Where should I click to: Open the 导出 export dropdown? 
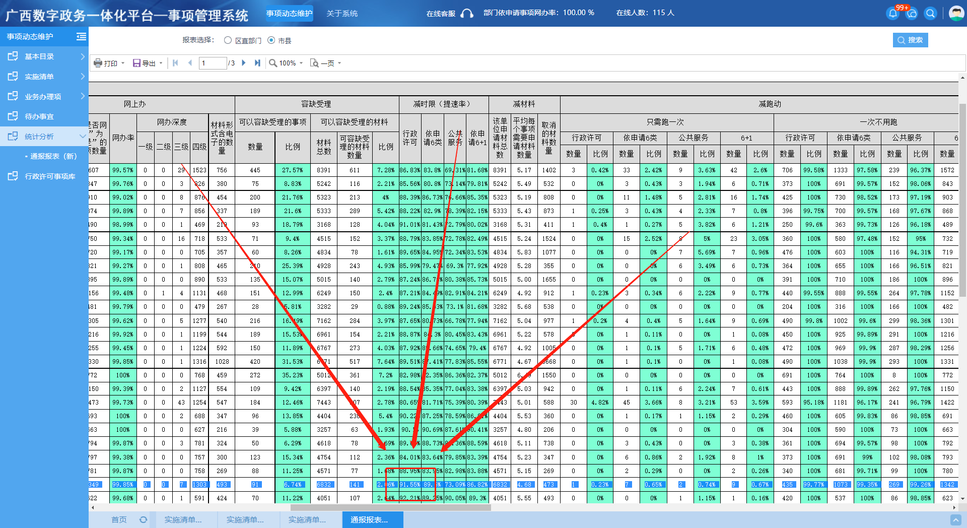pyautogui.click(x=148, y=63)
